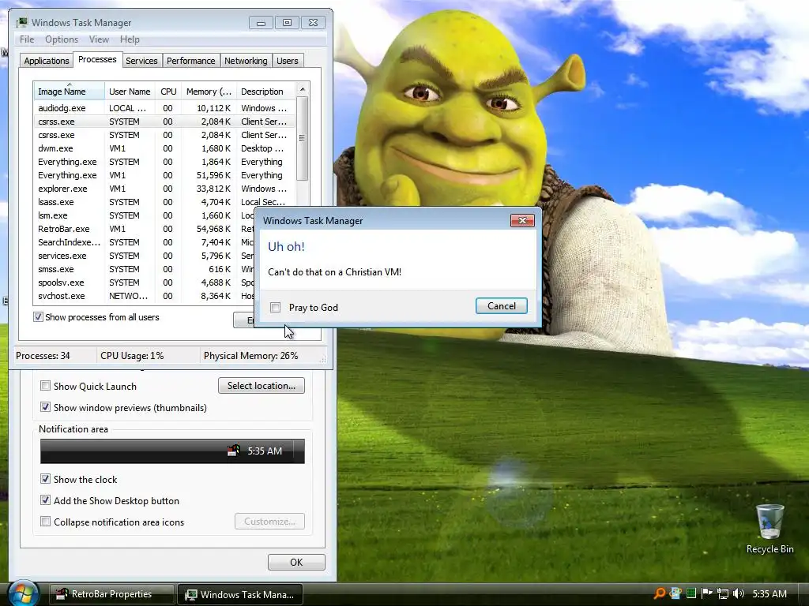Select lsass.exe process row
The image size is (809, 606).
click(164, 202)
